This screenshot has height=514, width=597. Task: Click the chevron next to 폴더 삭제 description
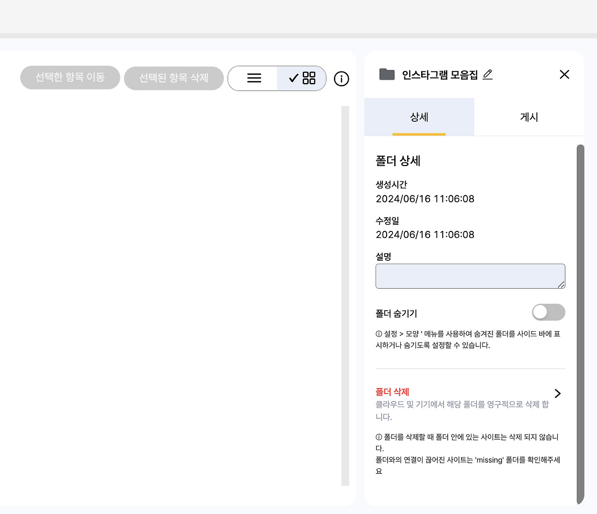click(557, 393)
